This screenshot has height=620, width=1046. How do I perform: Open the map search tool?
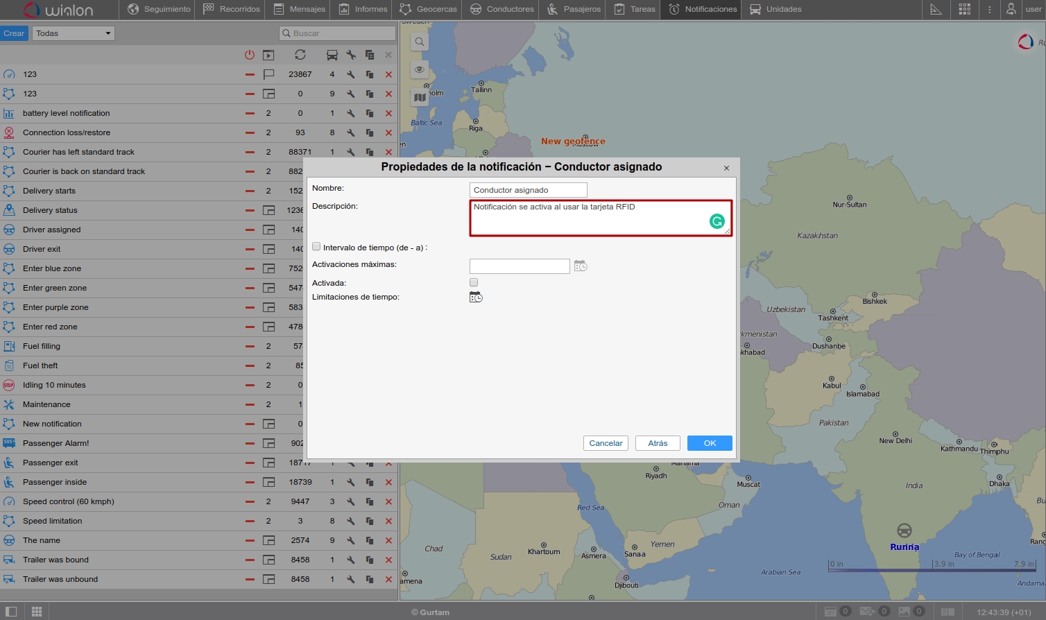coord(420,42)
